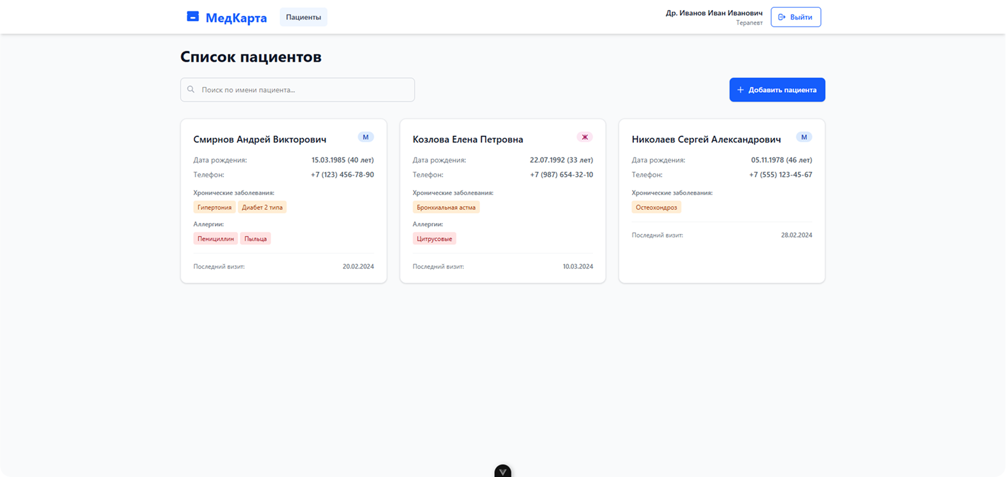Click the male gender badge for Смирнов
The width and height of the screenshot is (1006, 477).
[366, 137]
